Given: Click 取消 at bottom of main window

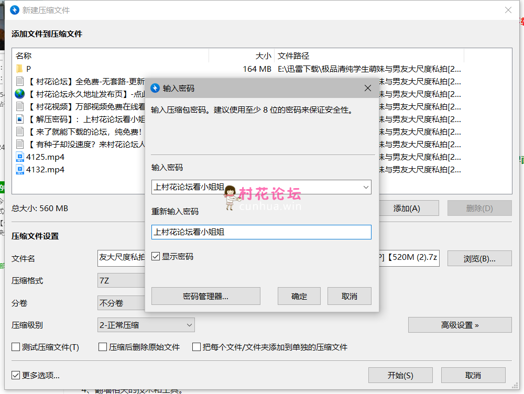Looking at the screenshot, I should 473,375.
